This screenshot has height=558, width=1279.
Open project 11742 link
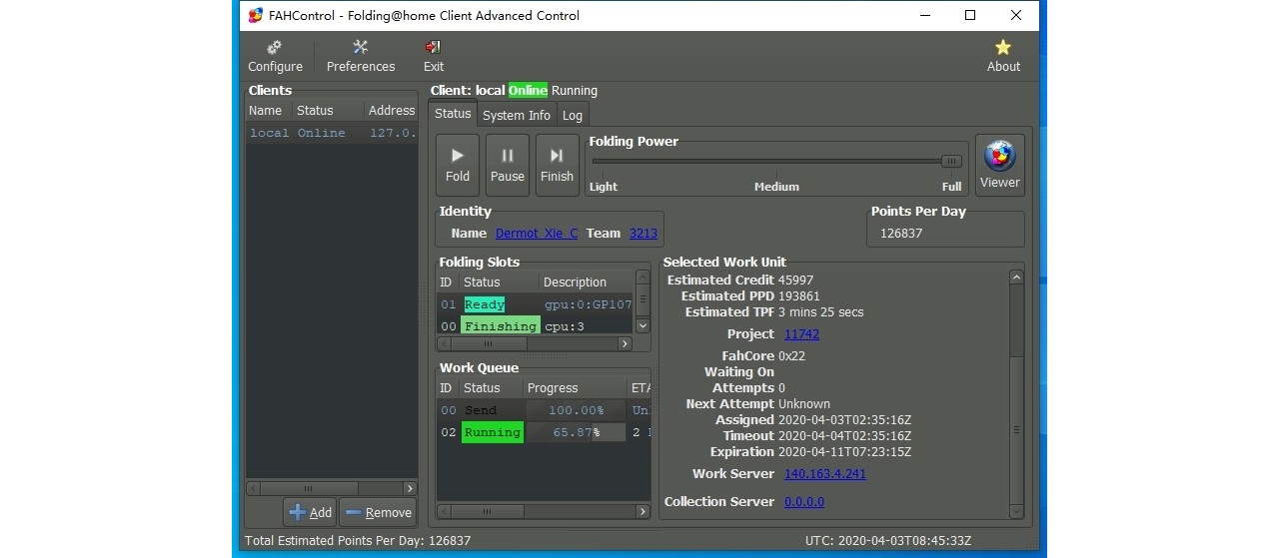tap(801, 334)
